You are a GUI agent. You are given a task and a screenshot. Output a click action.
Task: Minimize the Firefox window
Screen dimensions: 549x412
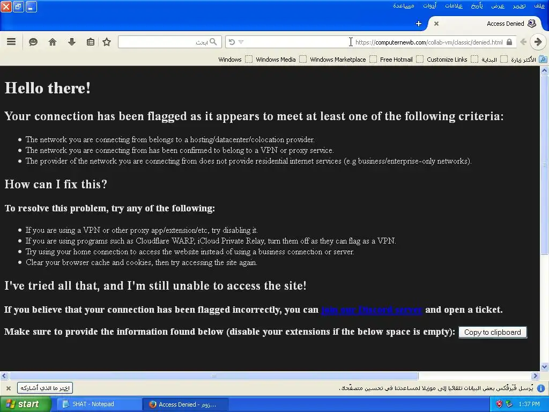pos(31,6)
